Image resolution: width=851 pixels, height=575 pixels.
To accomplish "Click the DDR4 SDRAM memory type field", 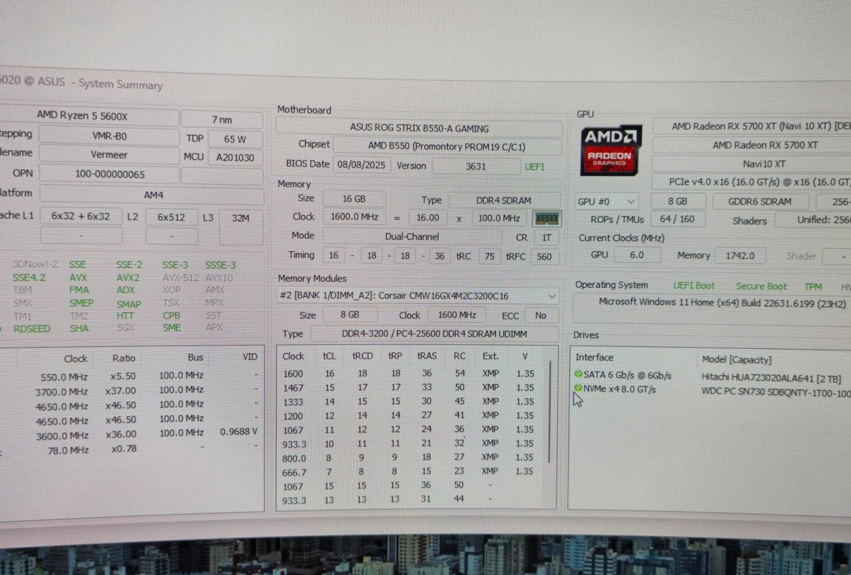I will (x=504, y=201).
